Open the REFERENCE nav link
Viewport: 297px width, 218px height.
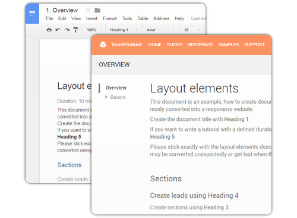pyautogui.click(x=200, y=45)
